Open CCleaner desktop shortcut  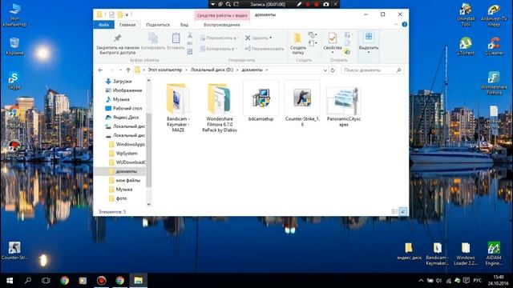coord(494,46)
